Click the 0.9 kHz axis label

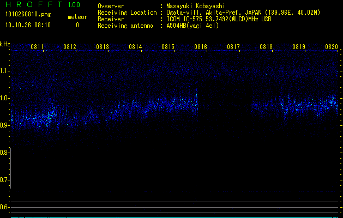(4, 125)
